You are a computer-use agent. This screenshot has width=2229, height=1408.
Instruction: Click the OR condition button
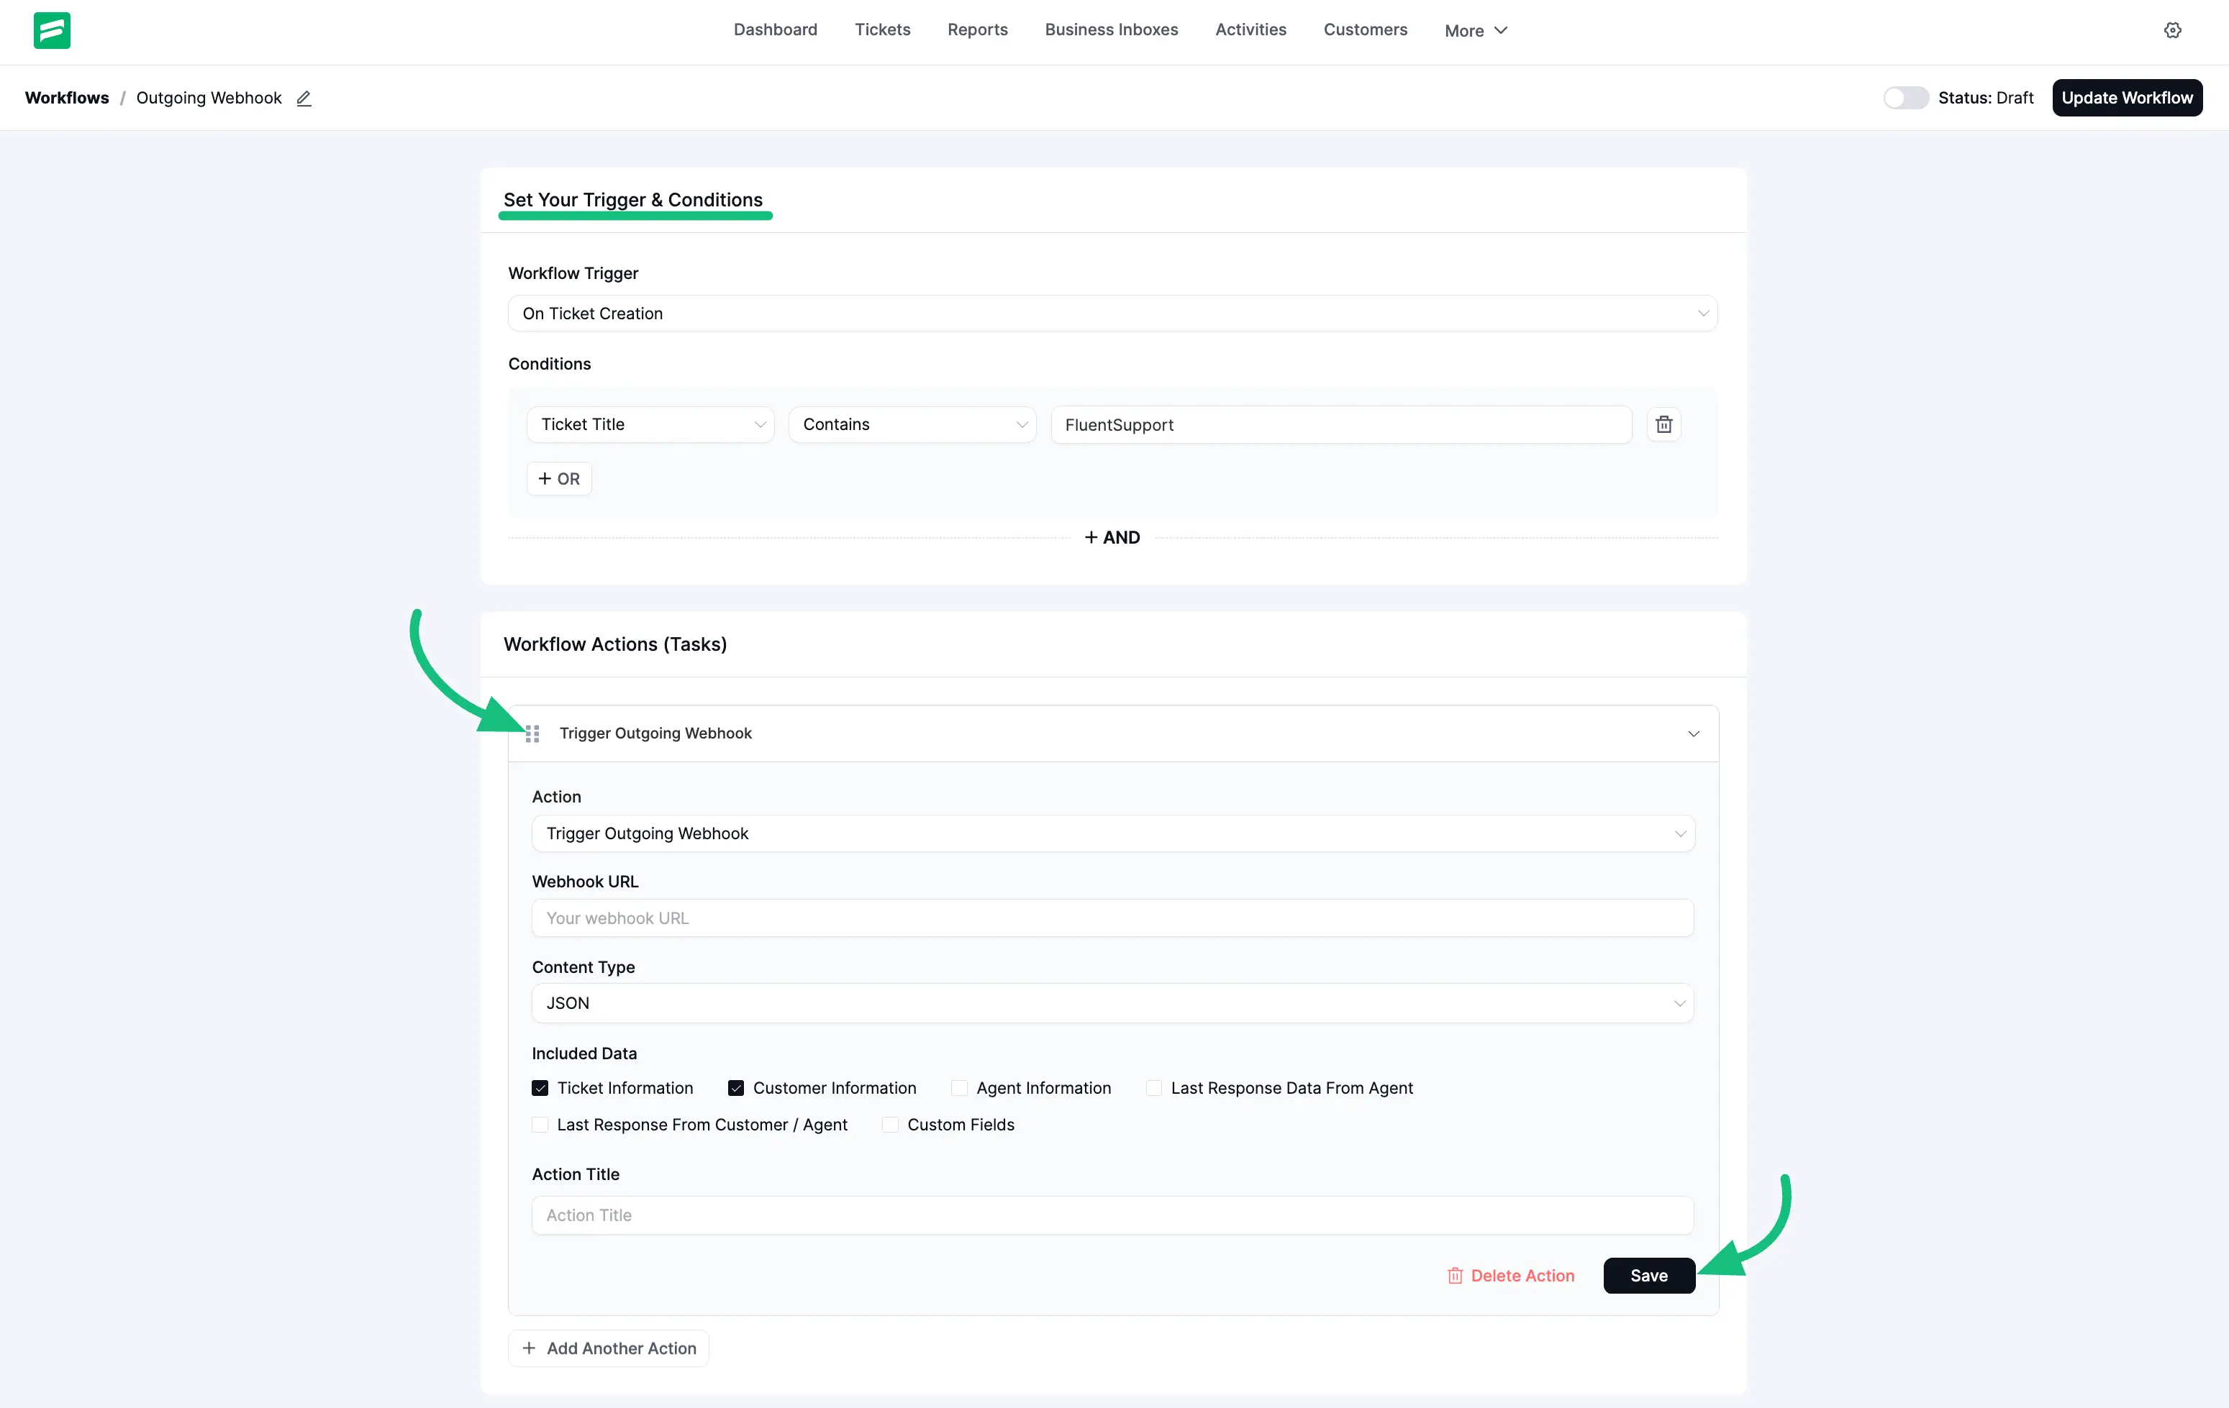coord(558,478)
